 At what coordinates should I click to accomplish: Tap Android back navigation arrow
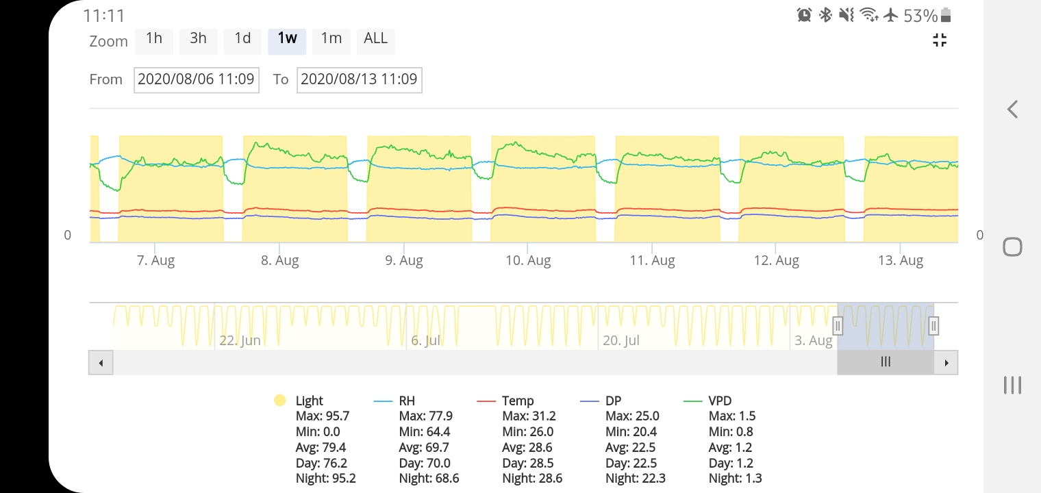coord(1012,109)
